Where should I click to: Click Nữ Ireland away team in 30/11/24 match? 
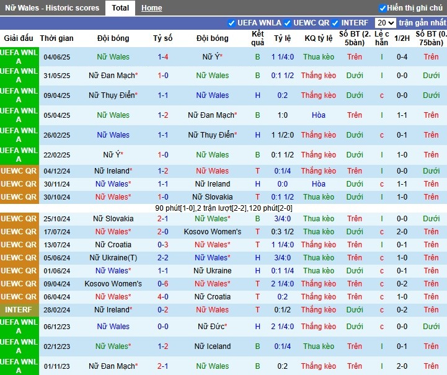(213, 184)
